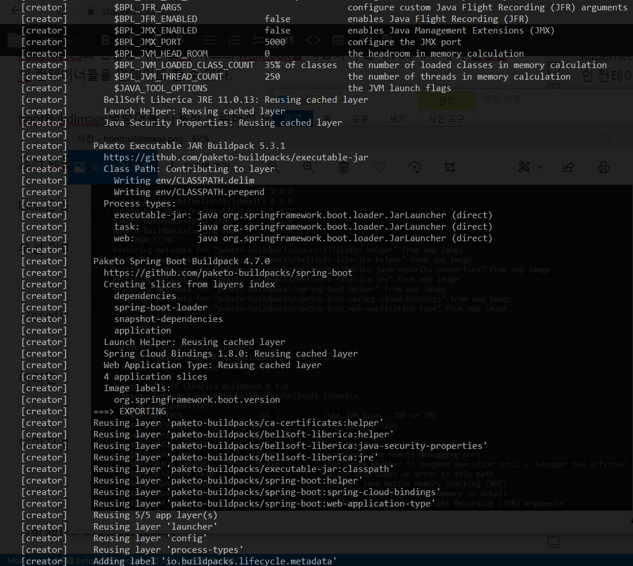Click '$BPL_JVM_THREAD_COUNT' text
633x566 pixels.
coord(168,77)
